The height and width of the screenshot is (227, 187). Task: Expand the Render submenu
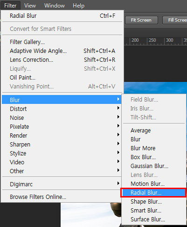pyautogui.click(x=62, y=135)
